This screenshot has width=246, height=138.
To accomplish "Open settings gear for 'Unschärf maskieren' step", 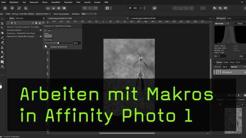I will [x=40, y=30].
